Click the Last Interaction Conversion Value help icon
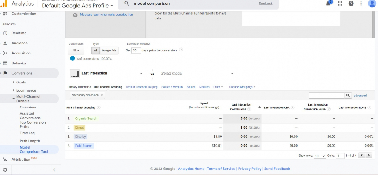 click(x=328, y=109)
